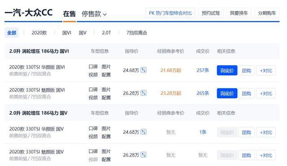The image size is (287, 166).
Task: Click the 2.0升 涡轮增压 186马力 国VI header
Action: point(39,51)
